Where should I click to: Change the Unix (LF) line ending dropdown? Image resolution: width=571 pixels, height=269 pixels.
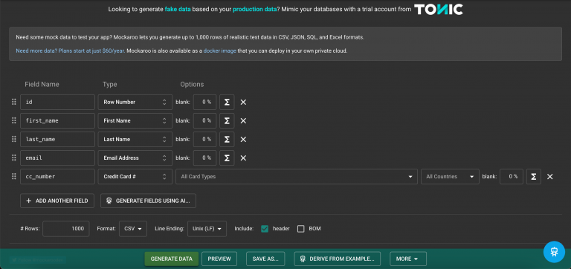point(207,229)
